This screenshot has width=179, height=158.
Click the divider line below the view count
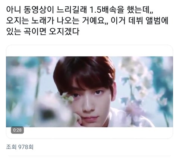pyautogui.click(x=89, y=156)
